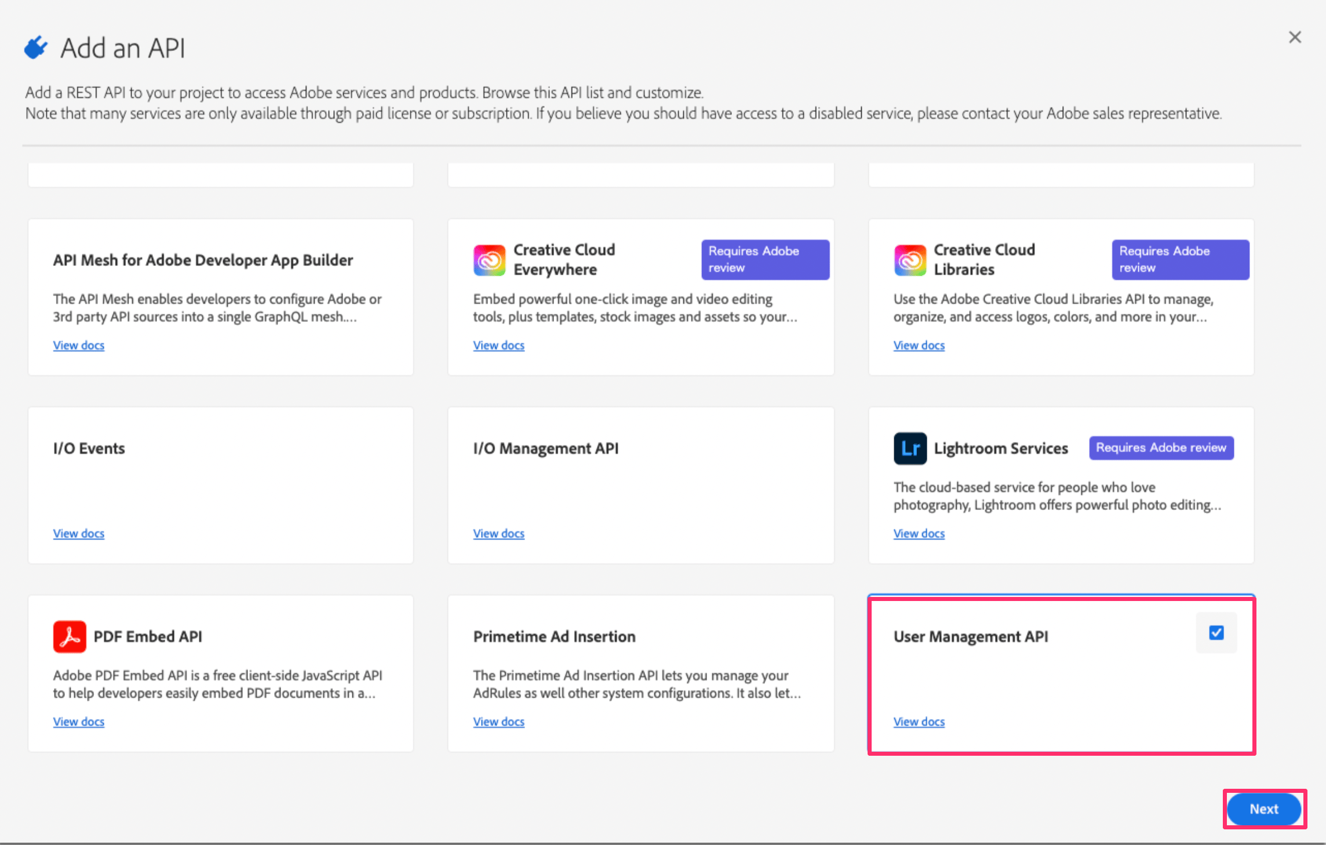Select the I/O Management API card title

(546, 448)
